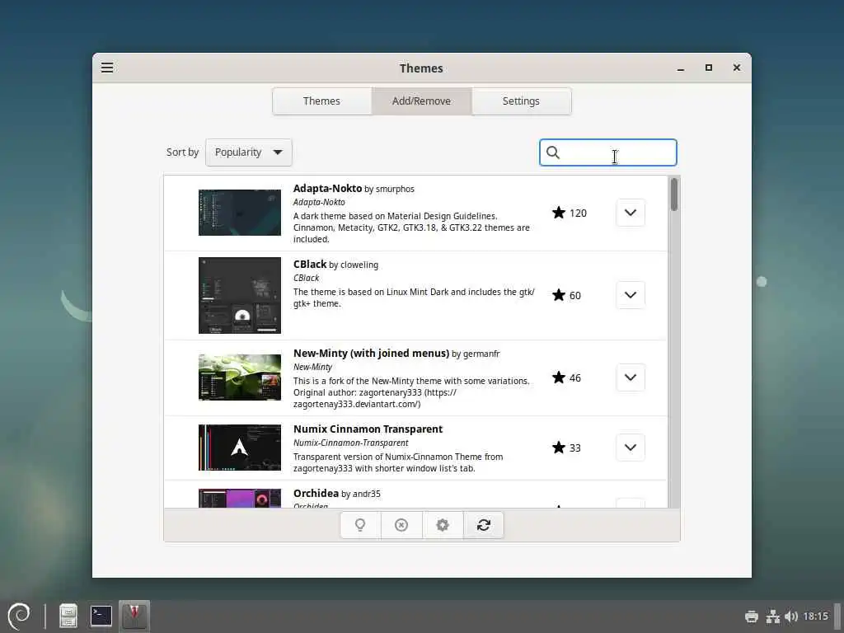Select the 'Orchidea' theme title
844x633 pixels.
pyautogui.click(x=316, y=493)
